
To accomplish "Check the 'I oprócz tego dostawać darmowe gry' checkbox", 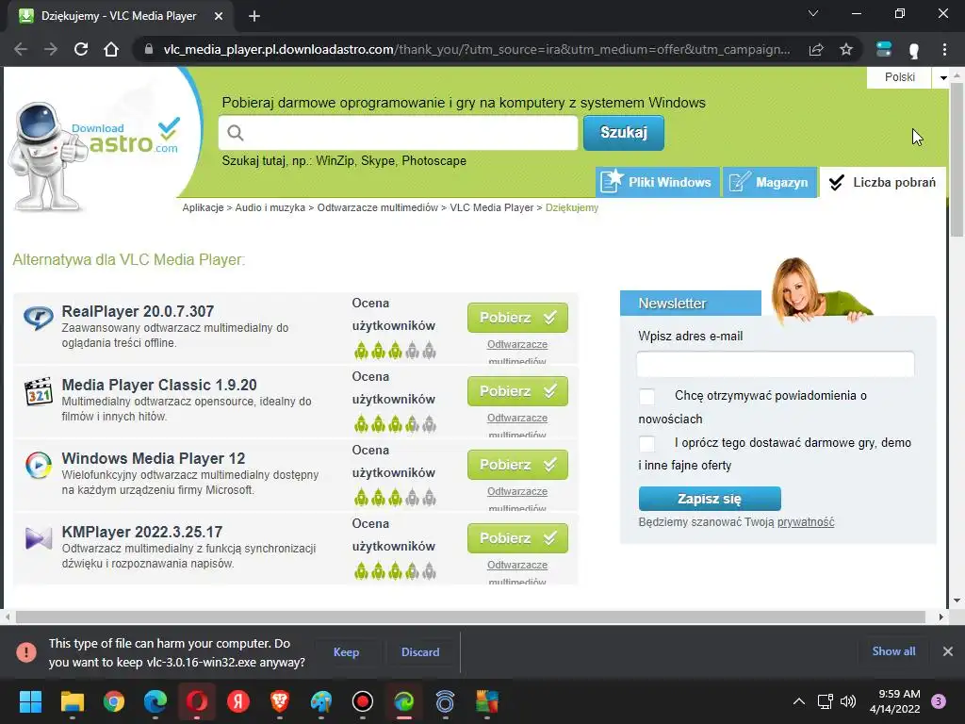I will 646,443.
